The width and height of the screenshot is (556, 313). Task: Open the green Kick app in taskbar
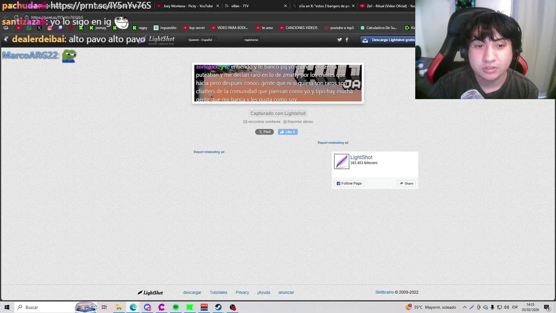coord(190,307)
